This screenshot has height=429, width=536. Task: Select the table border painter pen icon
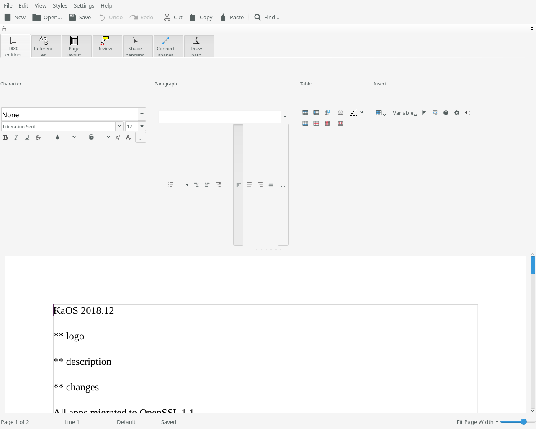click(x=354, y=112)
